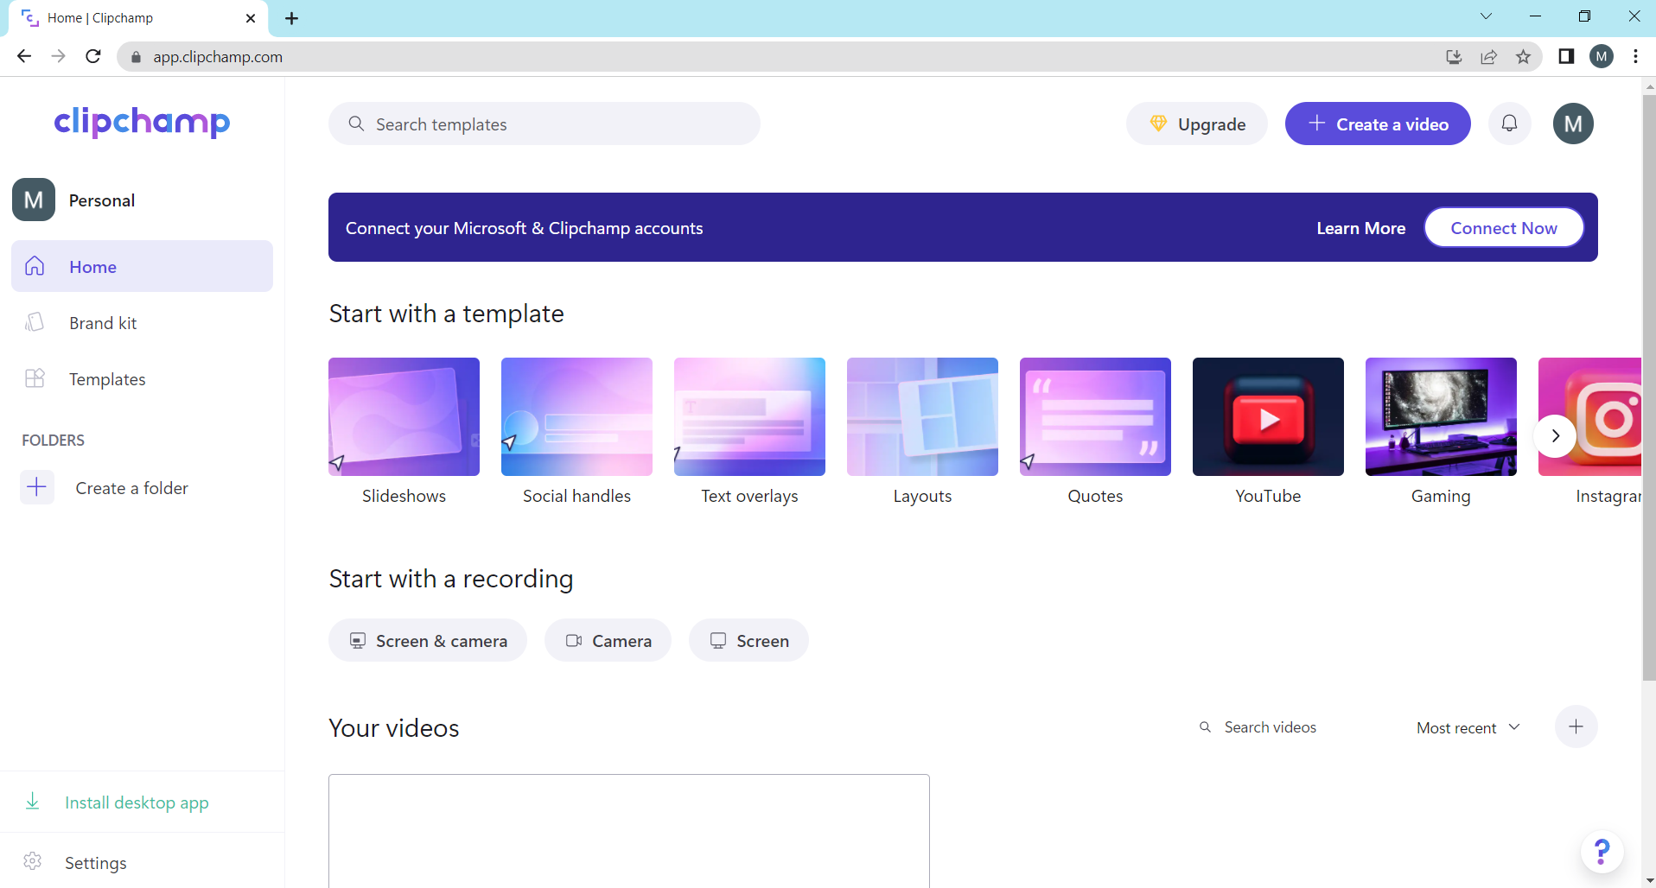Open the user profile avatar menu
Screen dimensions: 1656x888
[1573, 124]
